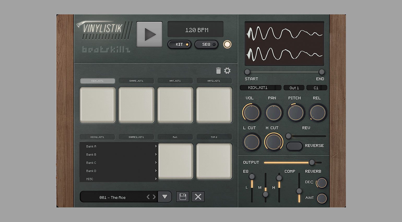Toggle SEQ mode
The height and width of the screenshot is (222, 402).
click(x=206, y=44)
